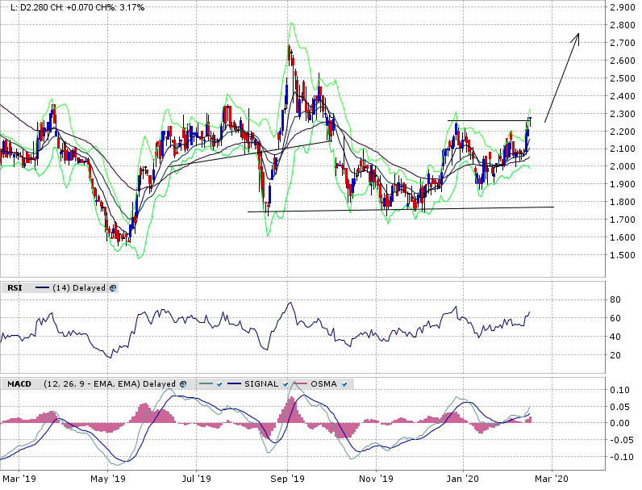Click the blue SIGNAL line swatch
Viewport: 642px width, 490px height.
235,384
